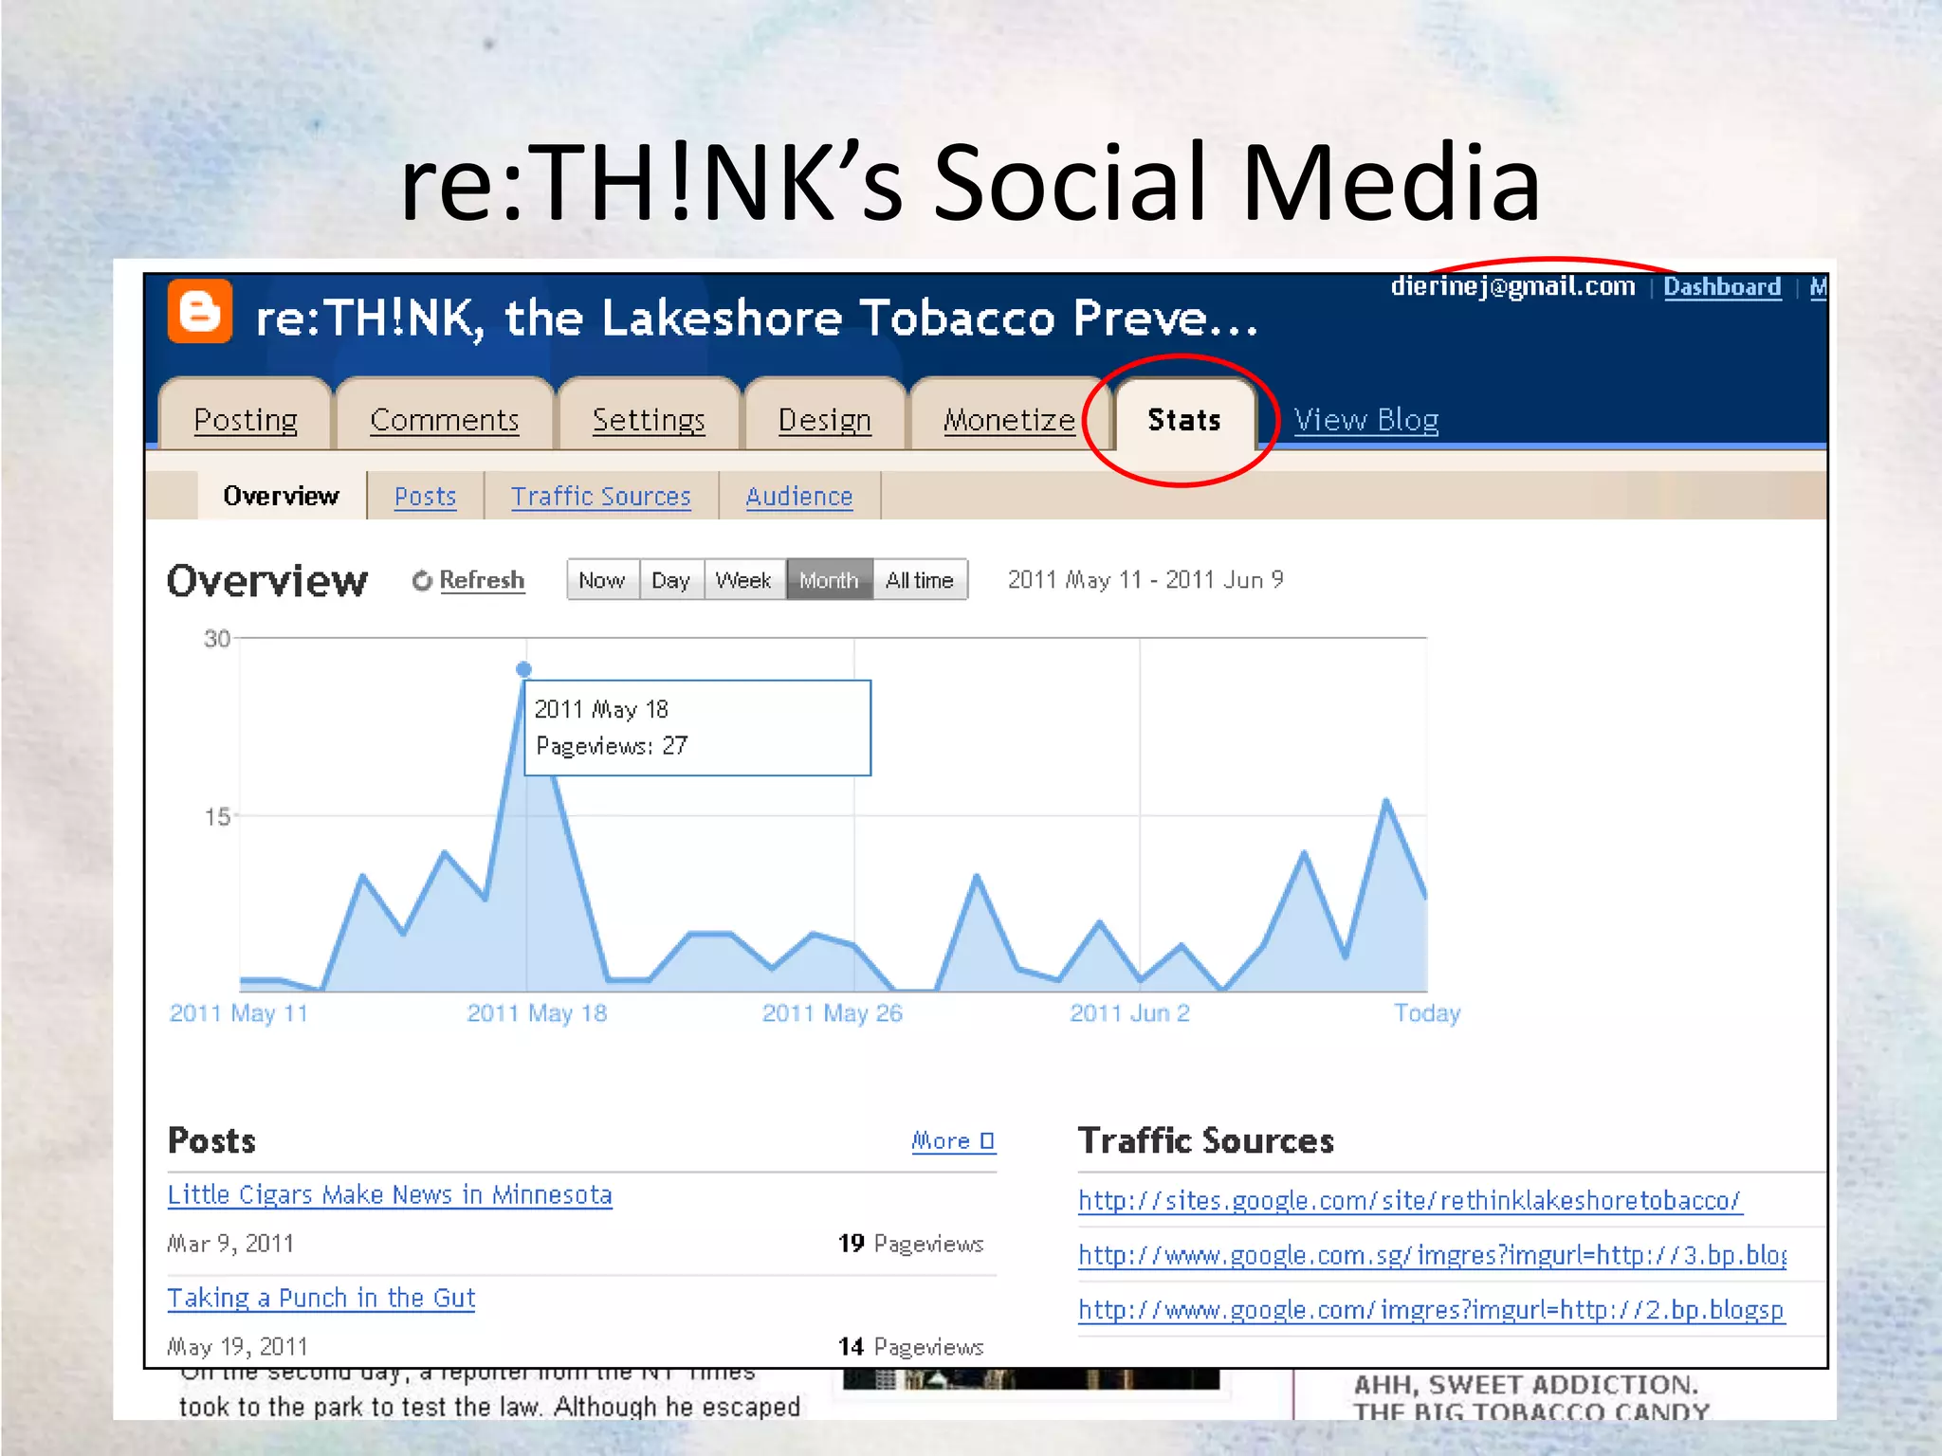Set the time range to Now
1942x1456 pixels.
pyautogui.click(x=602, y=580)
